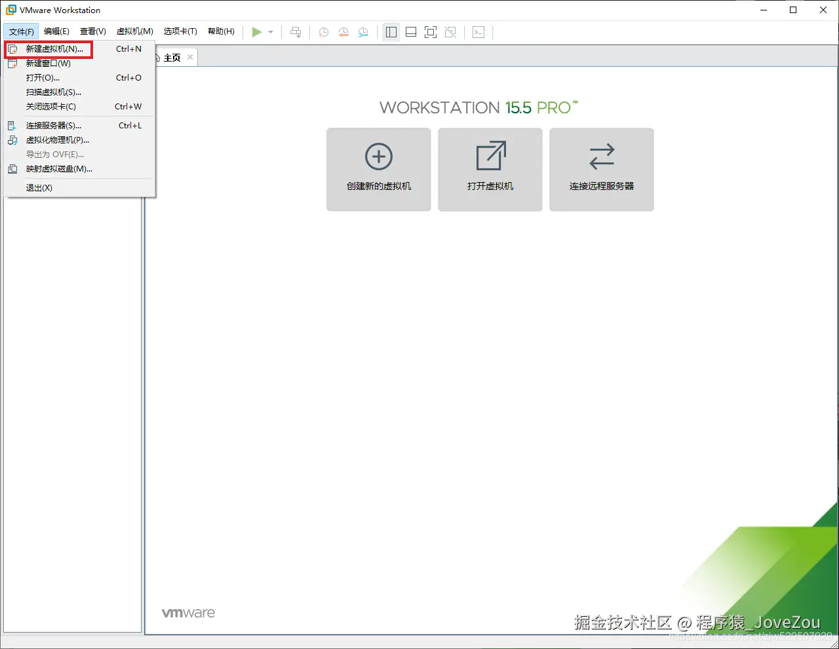Image resolution: width=839 pixels, height=649 pixels.
Task: Click the green power-on play icon
Action: pos(256,31)
